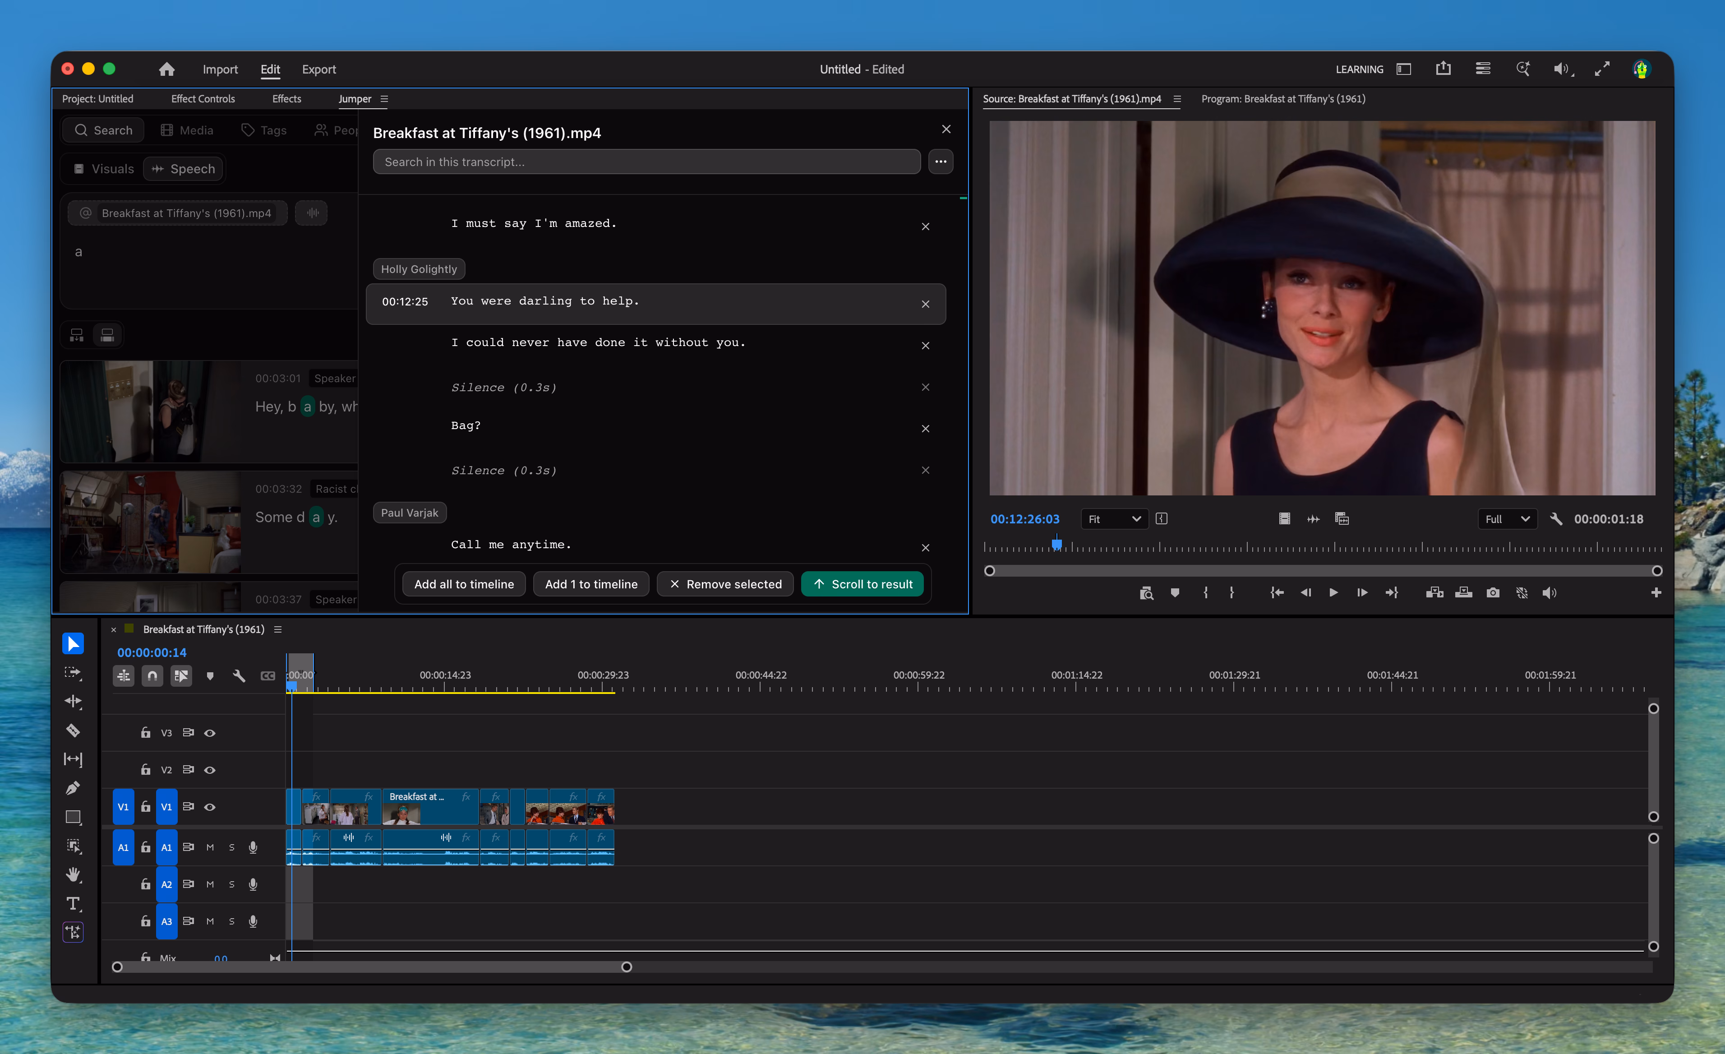Remove transcript line 'Bag?'

point(926,429)
